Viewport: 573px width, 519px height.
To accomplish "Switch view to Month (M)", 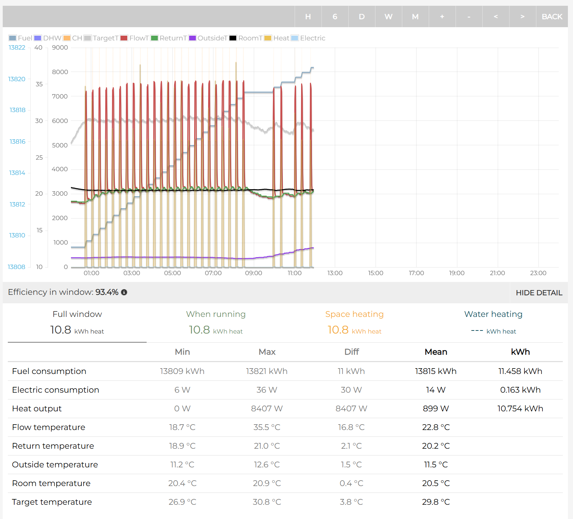I will coord(415,17).
